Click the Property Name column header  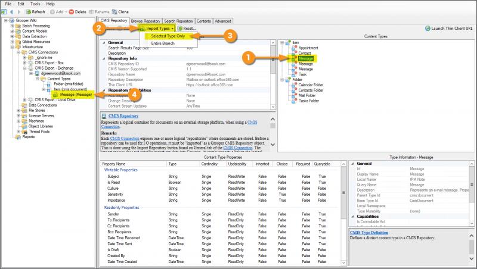tap(114, 163)
